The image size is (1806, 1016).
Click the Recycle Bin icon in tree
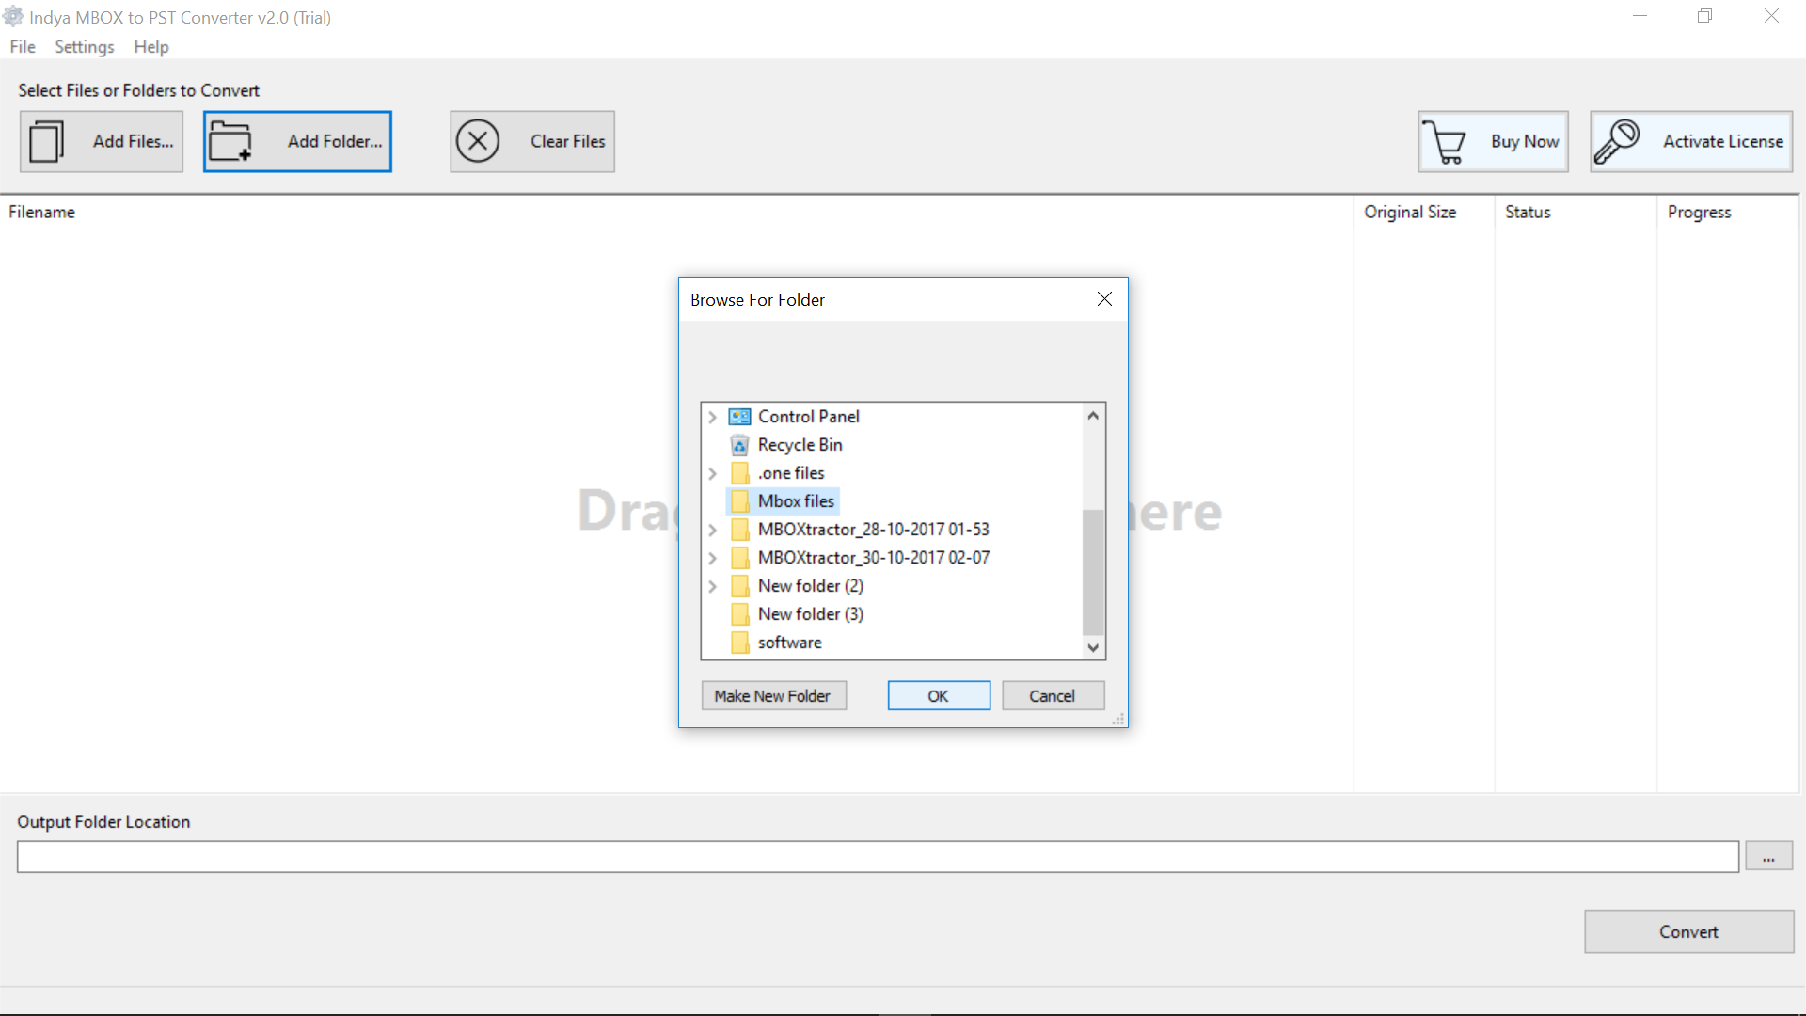(x=740, y=444)
